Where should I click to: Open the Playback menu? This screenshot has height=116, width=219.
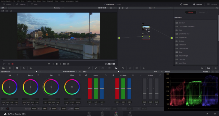point(50,1)
